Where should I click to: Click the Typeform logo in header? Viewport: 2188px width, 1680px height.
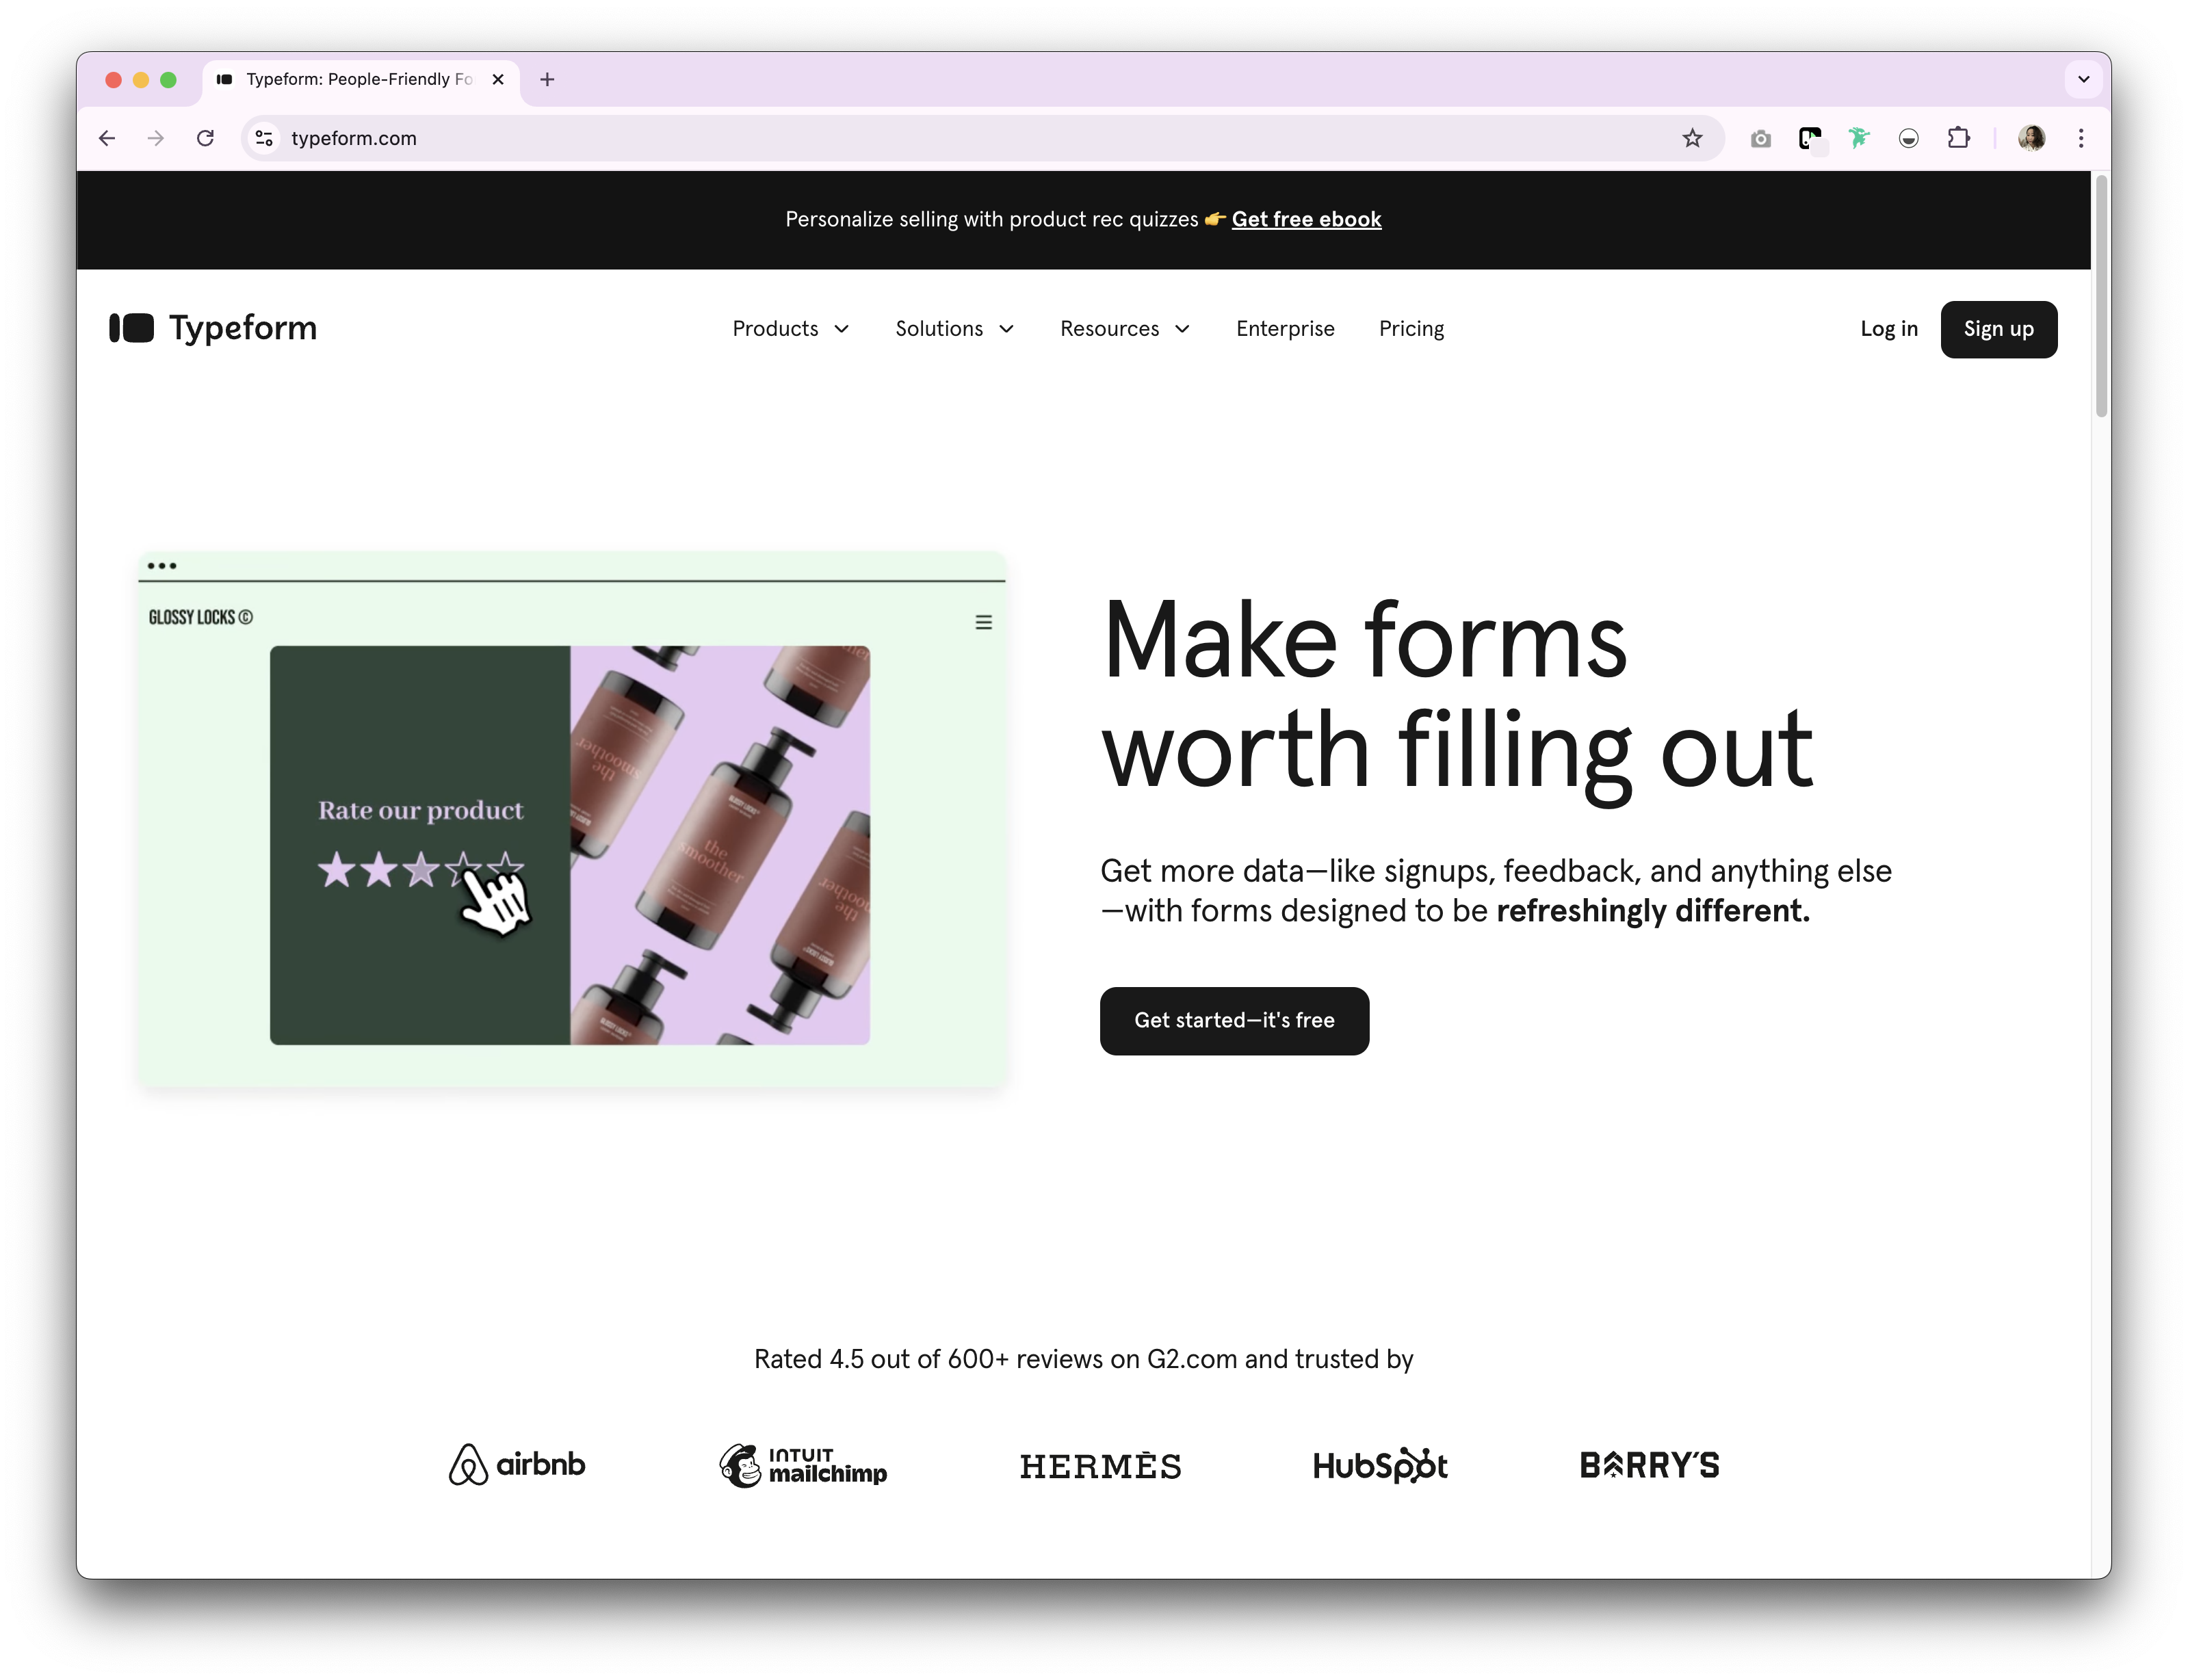pos(213,328)
